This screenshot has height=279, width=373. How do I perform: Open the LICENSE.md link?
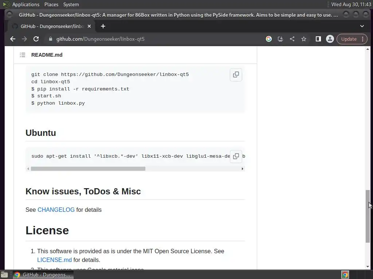(55, 260)
